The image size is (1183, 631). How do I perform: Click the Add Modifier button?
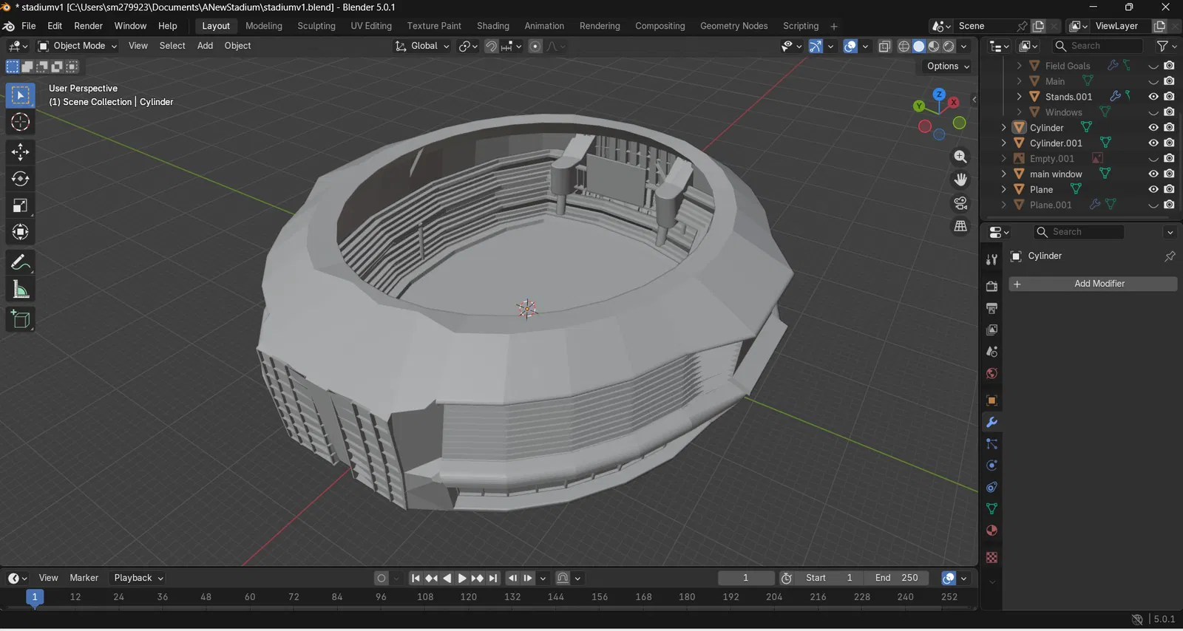[x=1093, y=284]
